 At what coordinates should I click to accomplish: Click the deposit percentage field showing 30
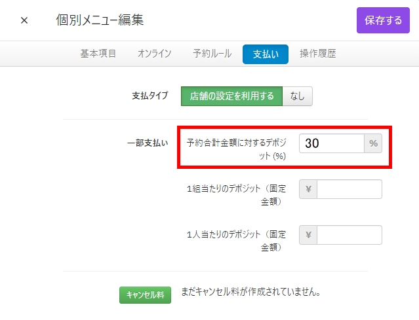332,143
